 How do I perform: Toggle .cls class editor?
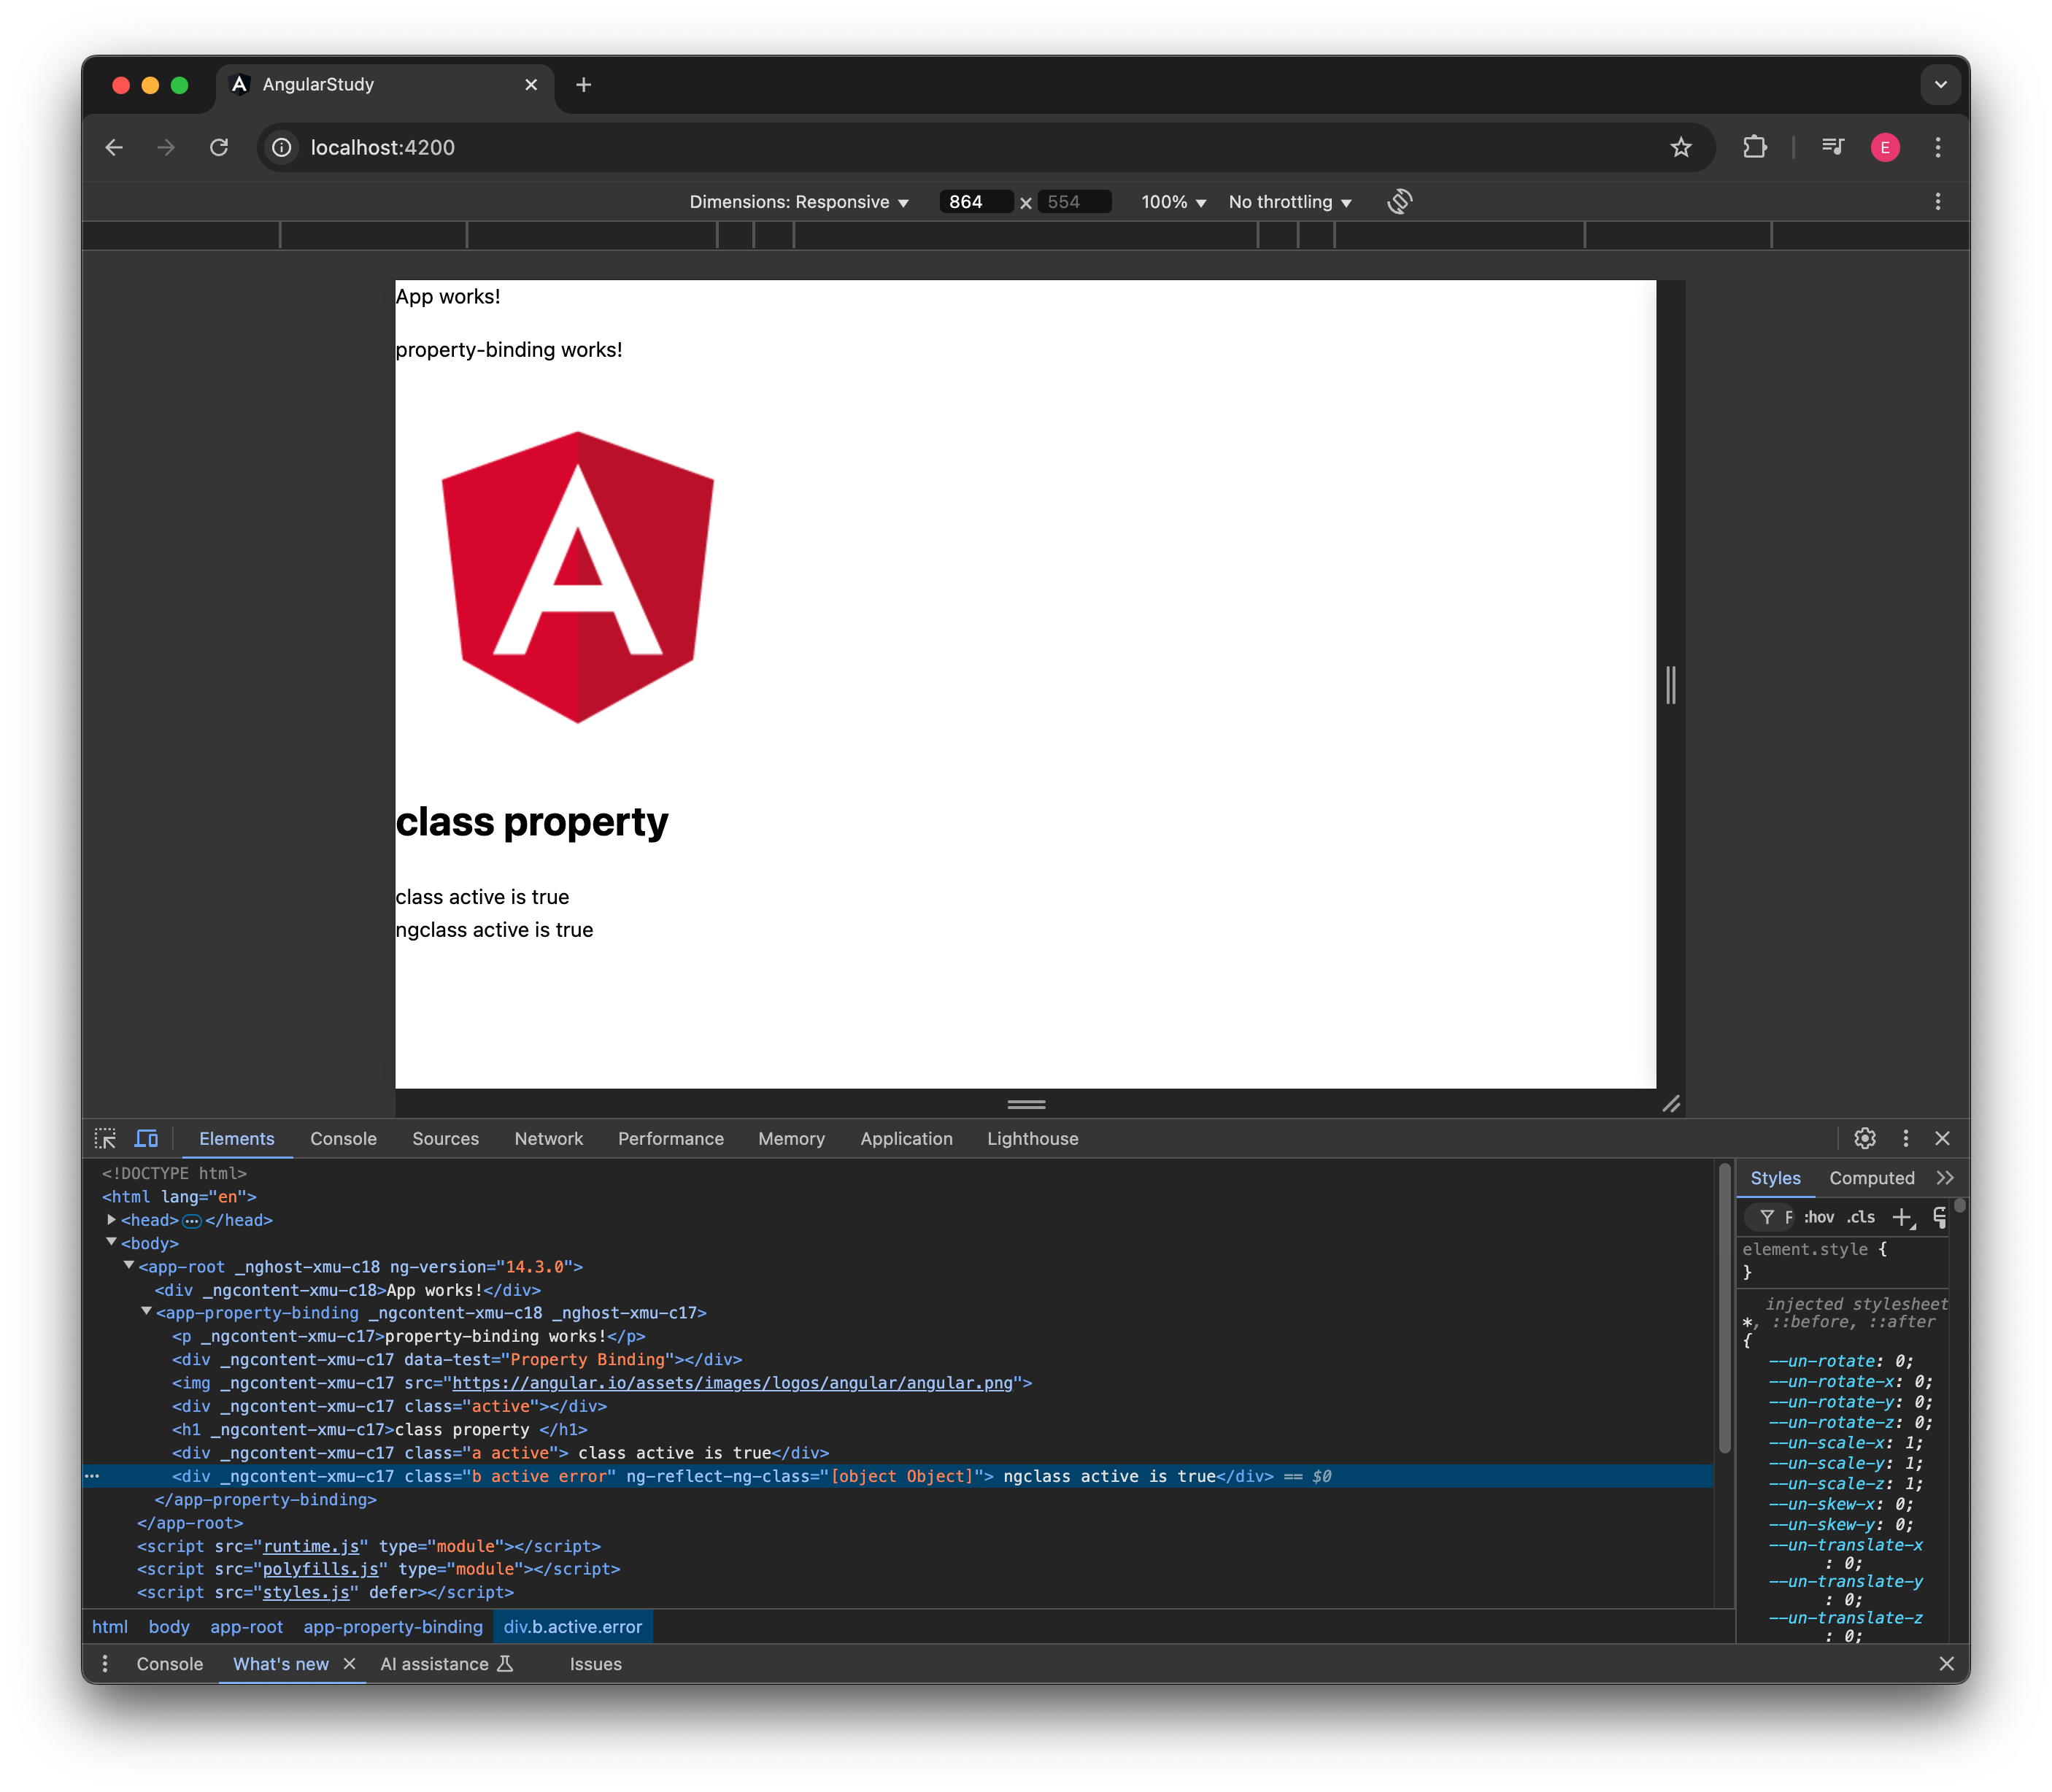(x=1861, y=1217)
